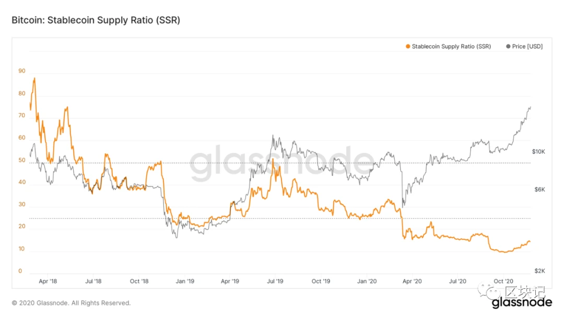The image size is (564, 317).
Task: Select the Apr '18 x-axis label
Action: click(x=48, y=281)
